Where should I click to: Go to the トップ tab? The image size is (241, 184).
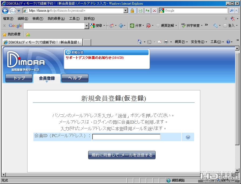click(19, 78)
